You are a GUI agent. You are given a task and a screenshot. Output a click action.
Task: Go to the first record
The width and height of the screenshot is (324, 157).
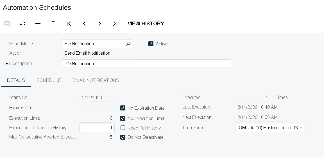pyautogui.click(x=69, y=24)
